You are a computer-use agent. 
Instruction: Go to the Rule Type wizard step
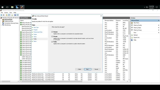click(x=36, y=27)
